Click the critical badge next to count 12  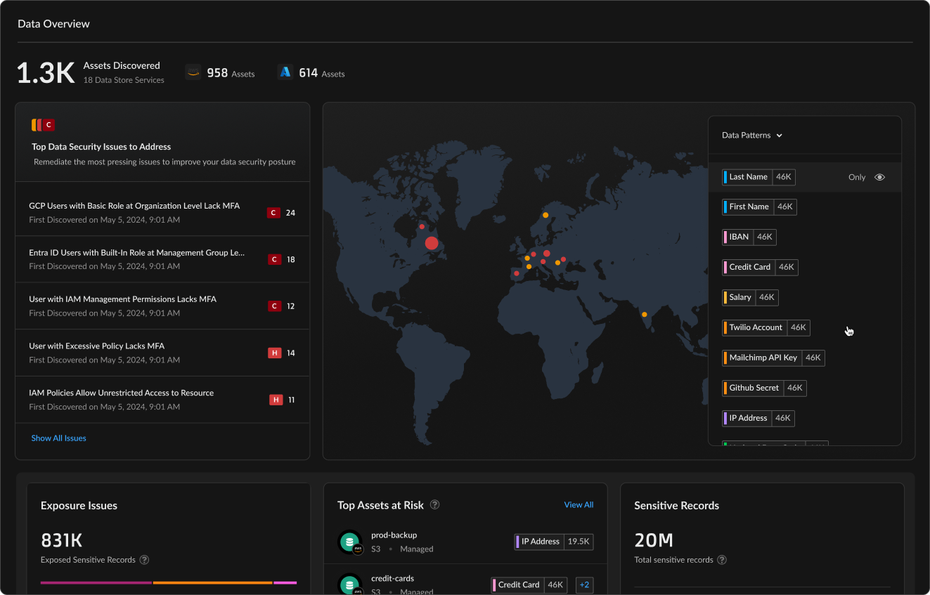[275, 306]
